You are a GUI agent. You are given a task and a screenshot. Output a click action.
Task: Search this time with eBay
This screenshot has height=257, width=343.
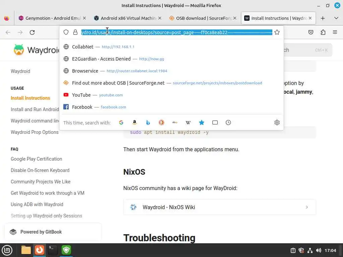tap(175, 122)
